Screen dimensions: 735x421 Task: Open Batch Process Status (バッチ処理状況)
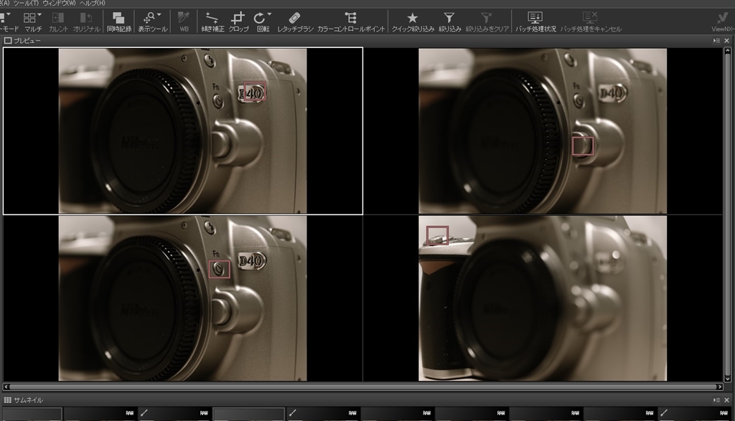(x=535, y=20)
